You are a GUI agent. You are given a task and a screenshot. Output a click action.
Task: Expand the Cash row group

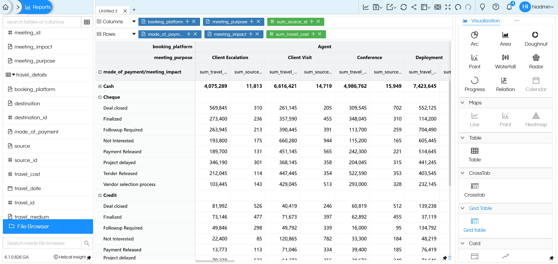click(100, 86)
